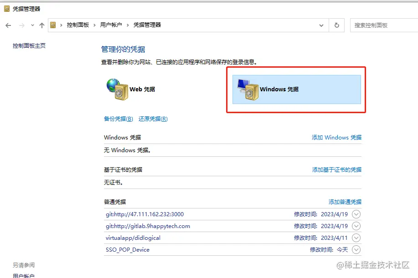
Task: Click the Web 凭据 globe safe icon
Action: (117, 89)
